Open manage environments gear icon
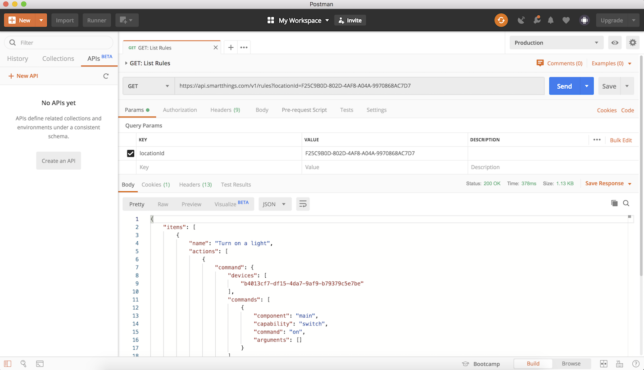The width and height of the screenshot is (644, 370). tap(633, 43)
